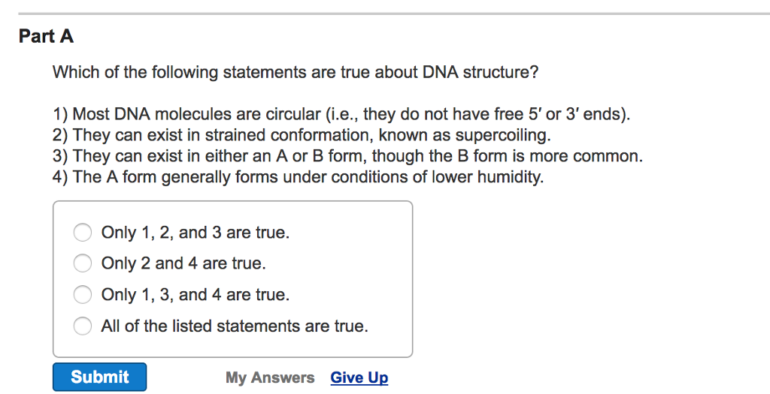770x394 pixels.
Task: Click statement 1 about circular DNA molecules
Action: pyautogui.click(x=342, y=115)
